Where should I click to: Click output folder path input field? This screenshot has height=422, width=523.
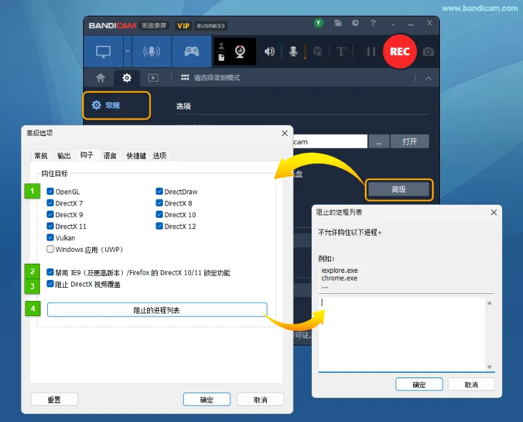click(330, 141)
